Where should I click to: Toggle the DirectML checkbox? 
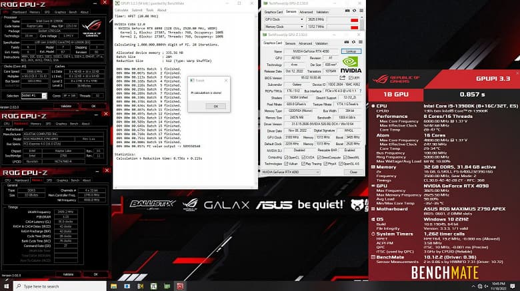click(346, 157)
